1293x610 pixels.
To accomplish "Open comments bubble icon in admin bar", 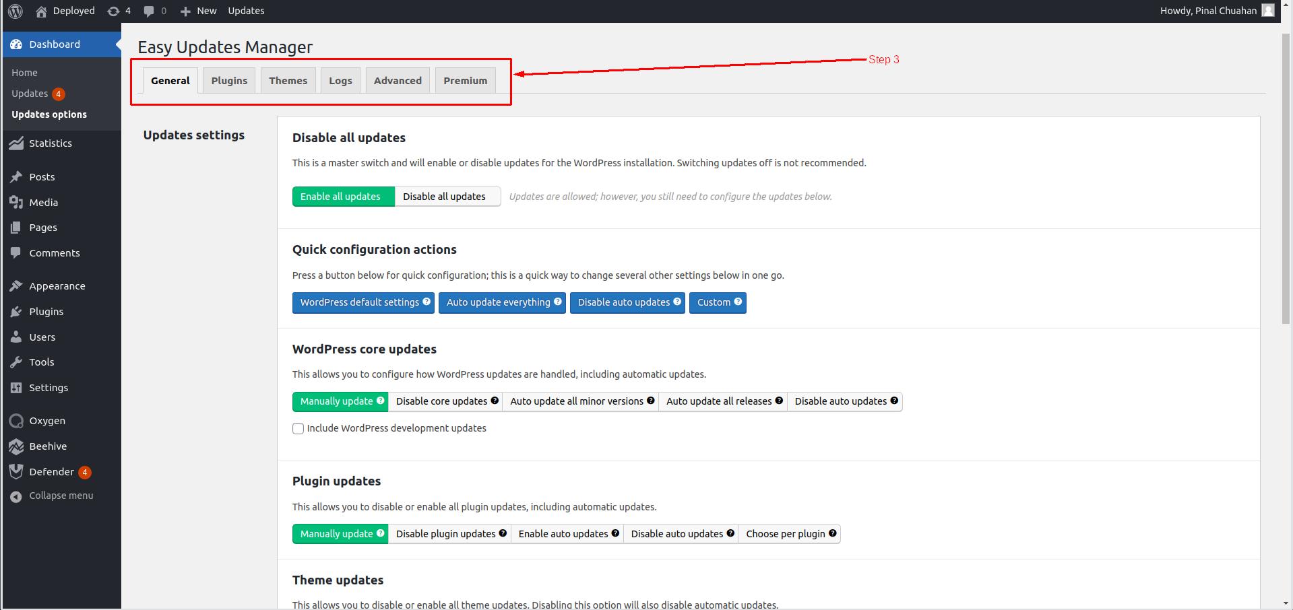I will pyautogui.click(x=149, y=11).
